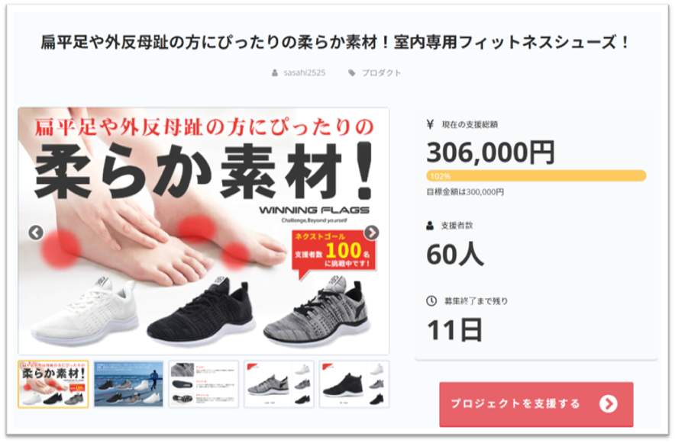Click the yen icon next to 現在の支援総額

pyautogui.click(x=430, y=124)
